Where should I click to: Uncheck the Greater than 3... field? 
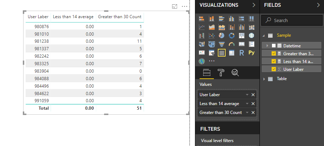point(274,54)
